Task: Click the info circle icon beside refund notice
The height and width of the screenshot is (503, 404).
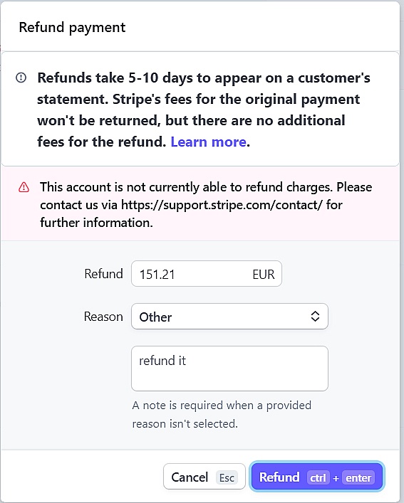Action: (21, 78)
